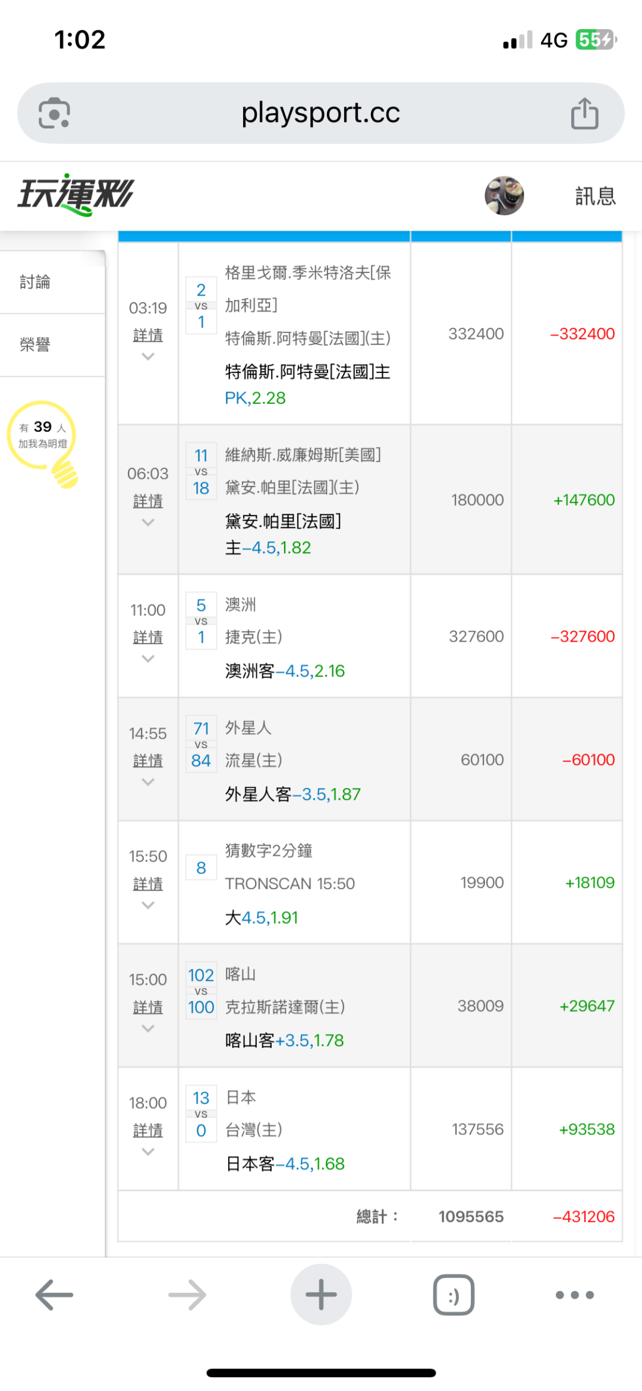The height and width of the screenshot is (1391, 642).
Task: Open 詳情 link for 14:55 外星人 match
Action: tap(148, 761)
